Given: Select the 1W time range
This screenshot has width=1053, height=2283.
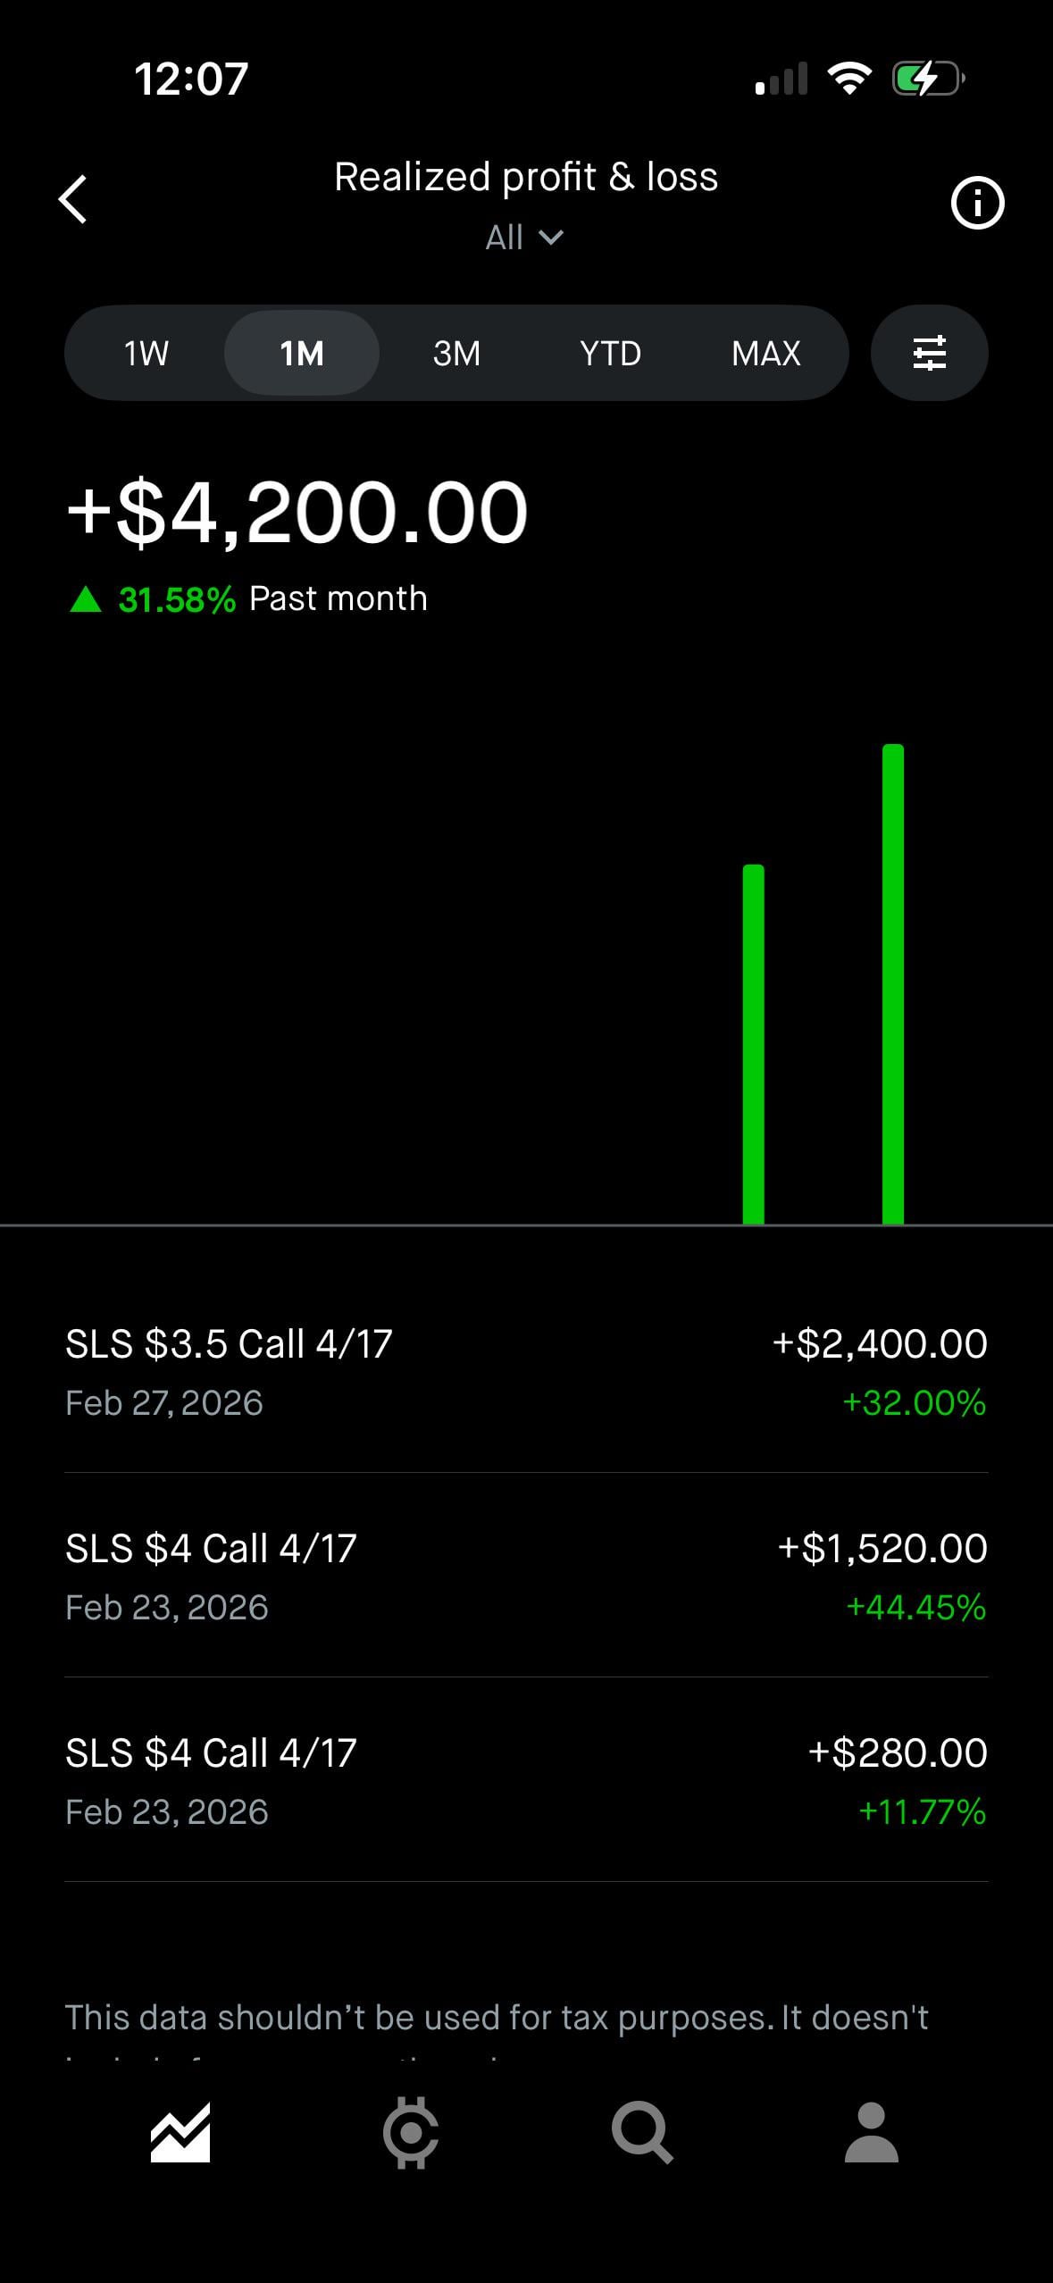Looking at the screenshot, I should (x=146, y=354).
